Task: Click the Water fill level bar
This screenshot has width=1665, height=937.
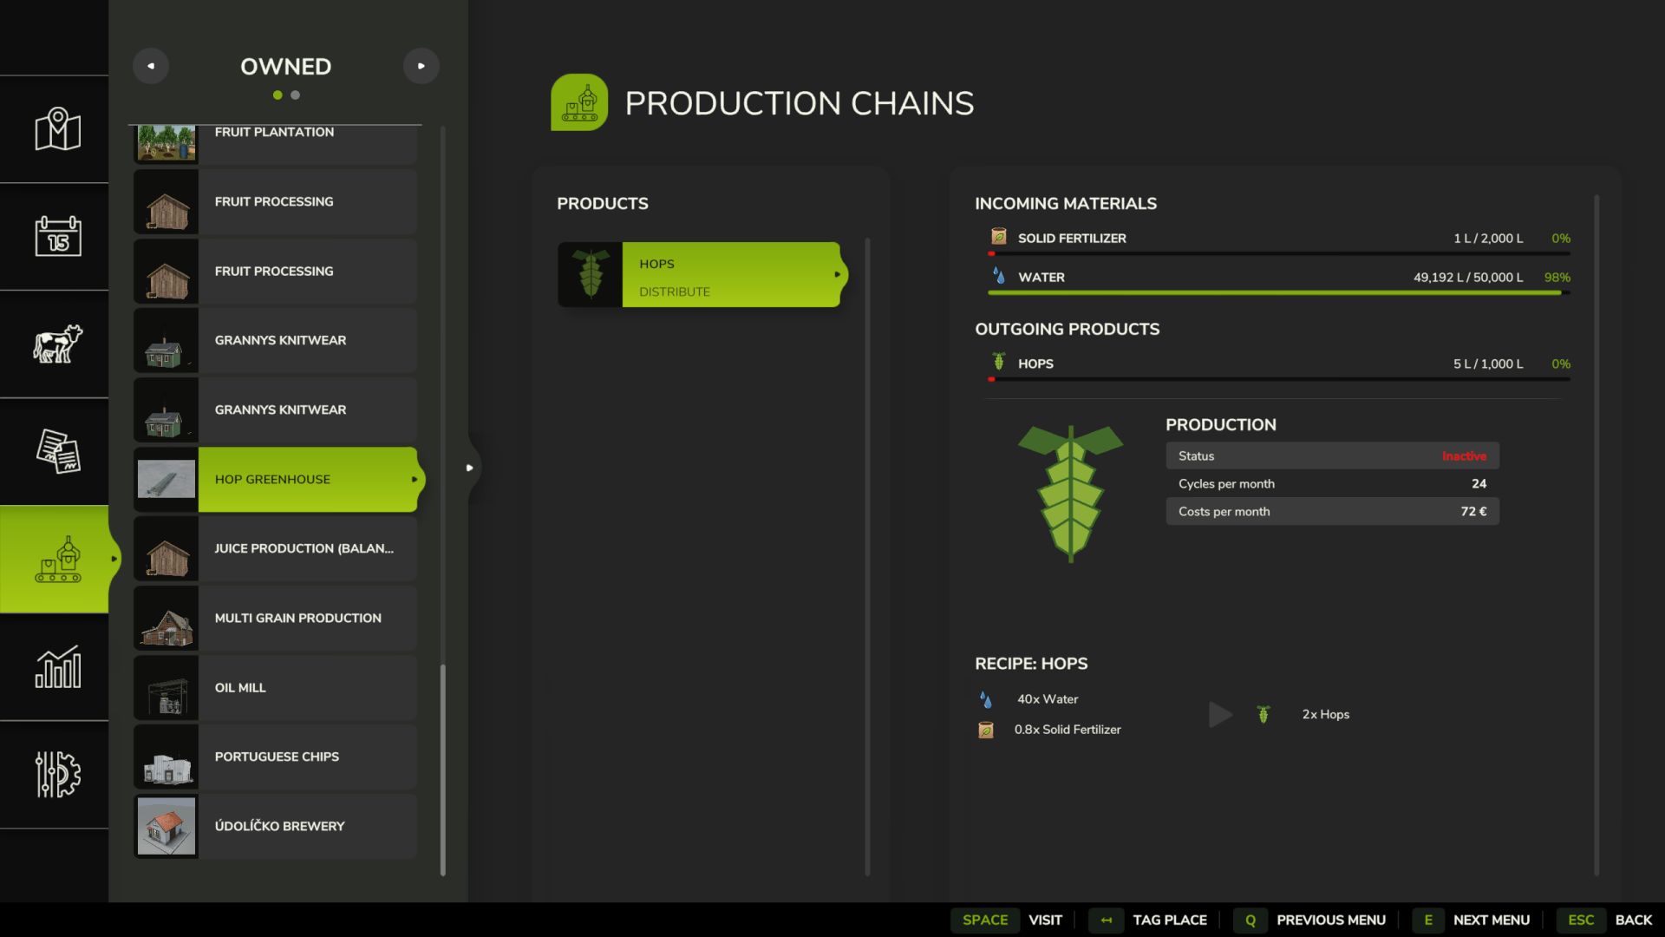Action: point(1279,293)
